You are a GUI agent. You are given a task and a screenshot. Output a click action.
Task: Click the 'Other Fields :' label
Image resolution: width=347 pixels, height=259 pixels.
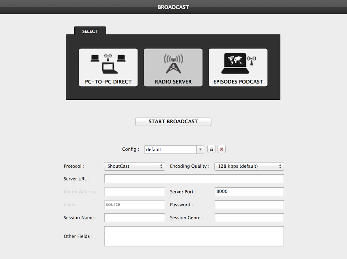78,236
